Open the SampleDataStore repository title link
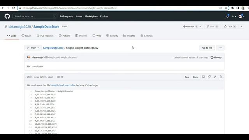This screenshot has height=140, width=249. pos(46,27)
